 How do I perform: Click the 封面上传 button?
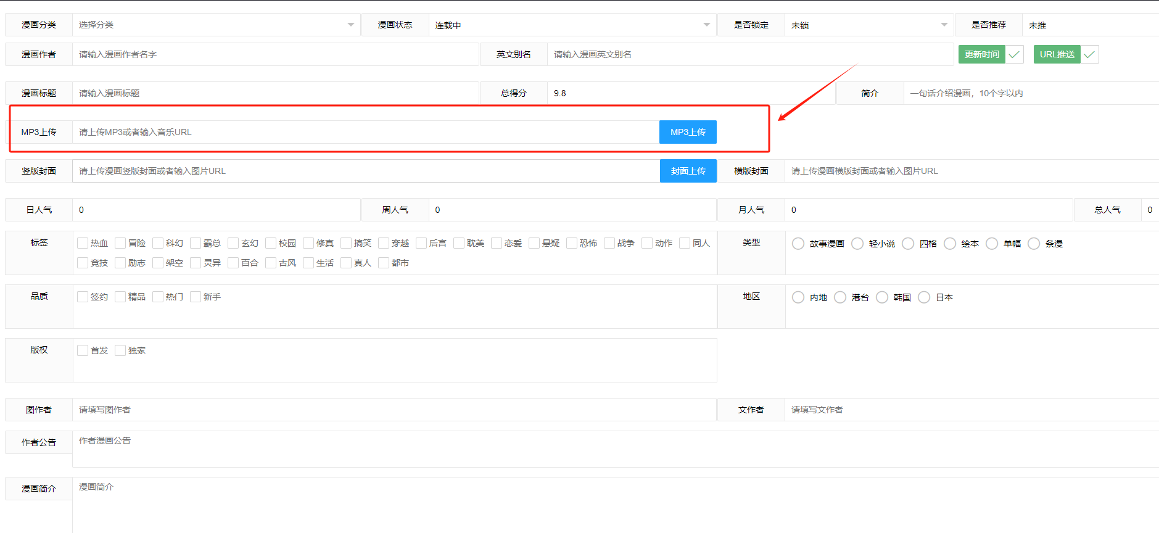click(688, 171)
